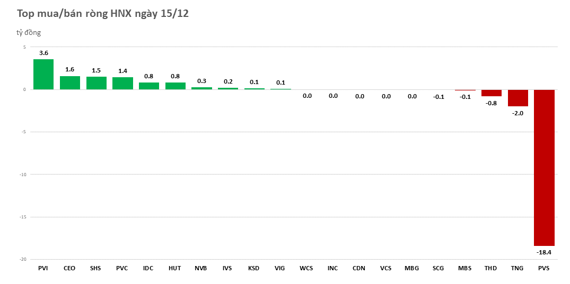This screenshot has width=570, height=284.
Task: Select the large red PVS bar
Action: (543, 167)
